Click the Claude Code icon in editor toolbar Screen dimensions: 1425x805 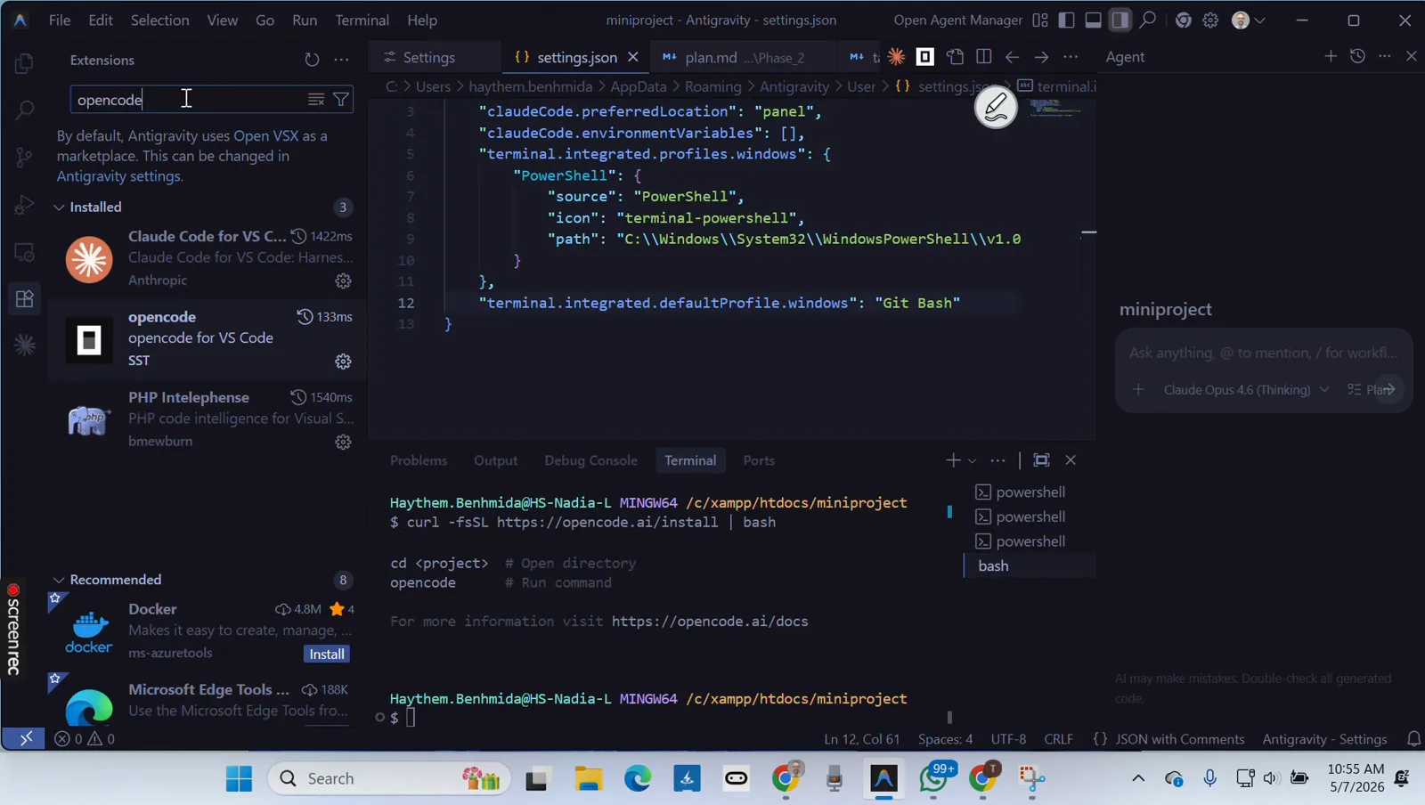click(x=896, y=57)
